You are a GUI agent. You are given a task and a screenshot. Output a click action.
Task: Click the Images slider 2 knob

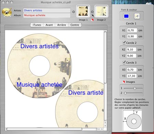[x=125, y=93]
